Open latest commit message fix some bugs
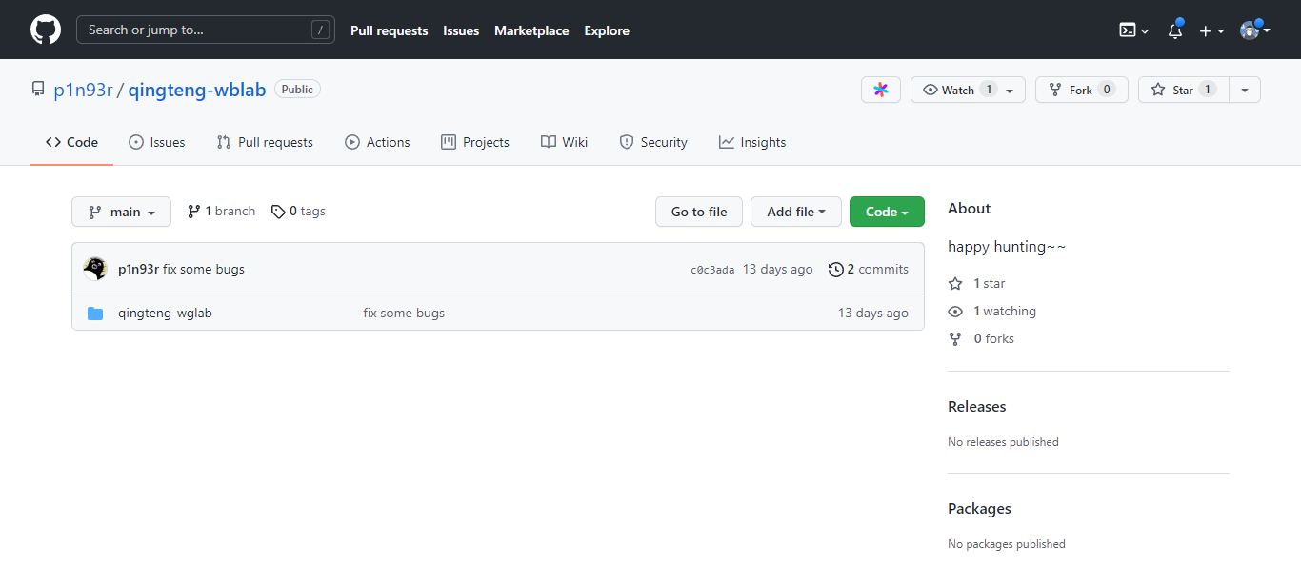The image size is (1301, 588). [204, 270]
